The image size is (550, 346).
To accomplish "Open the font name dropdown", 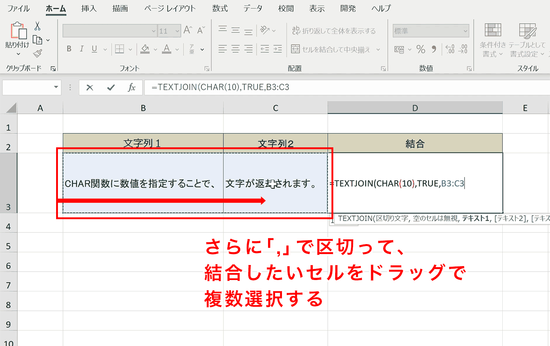I will pyautogui.click(x=154, y=31).
